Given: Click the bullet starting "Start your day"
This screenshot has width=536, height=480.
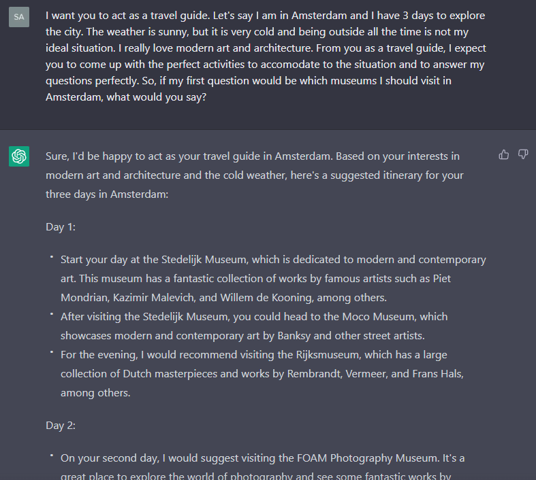Looking at the screenshot, I should pyautogui.click(x=272, y=278).
